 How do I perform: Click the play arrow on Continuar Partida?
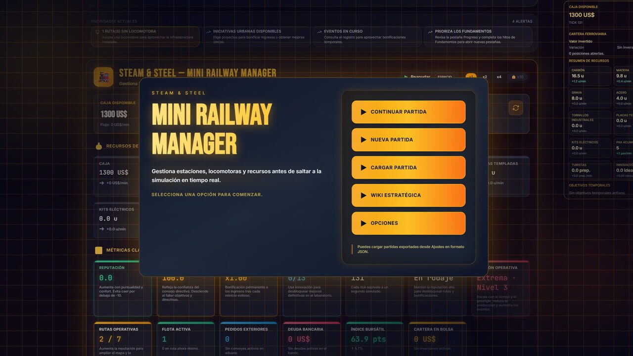363,112
